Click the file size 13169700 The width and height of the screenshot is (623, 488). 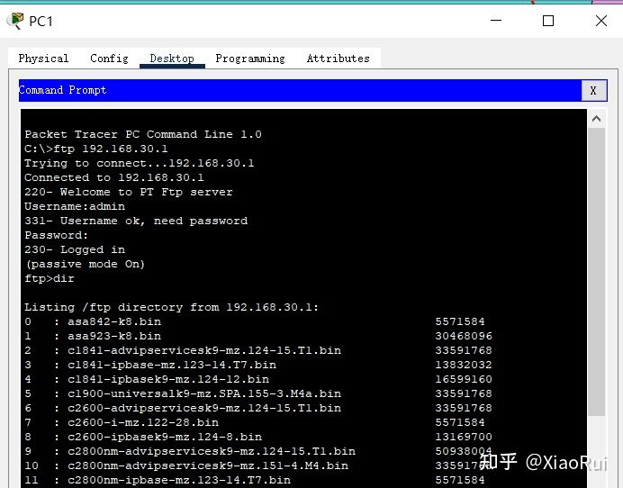coord(464,437)
